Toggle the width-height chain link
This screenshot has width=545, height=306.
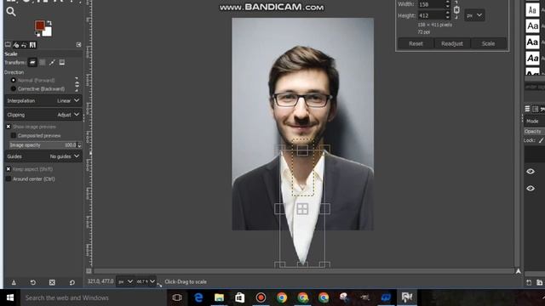click(x=456, y=10)
